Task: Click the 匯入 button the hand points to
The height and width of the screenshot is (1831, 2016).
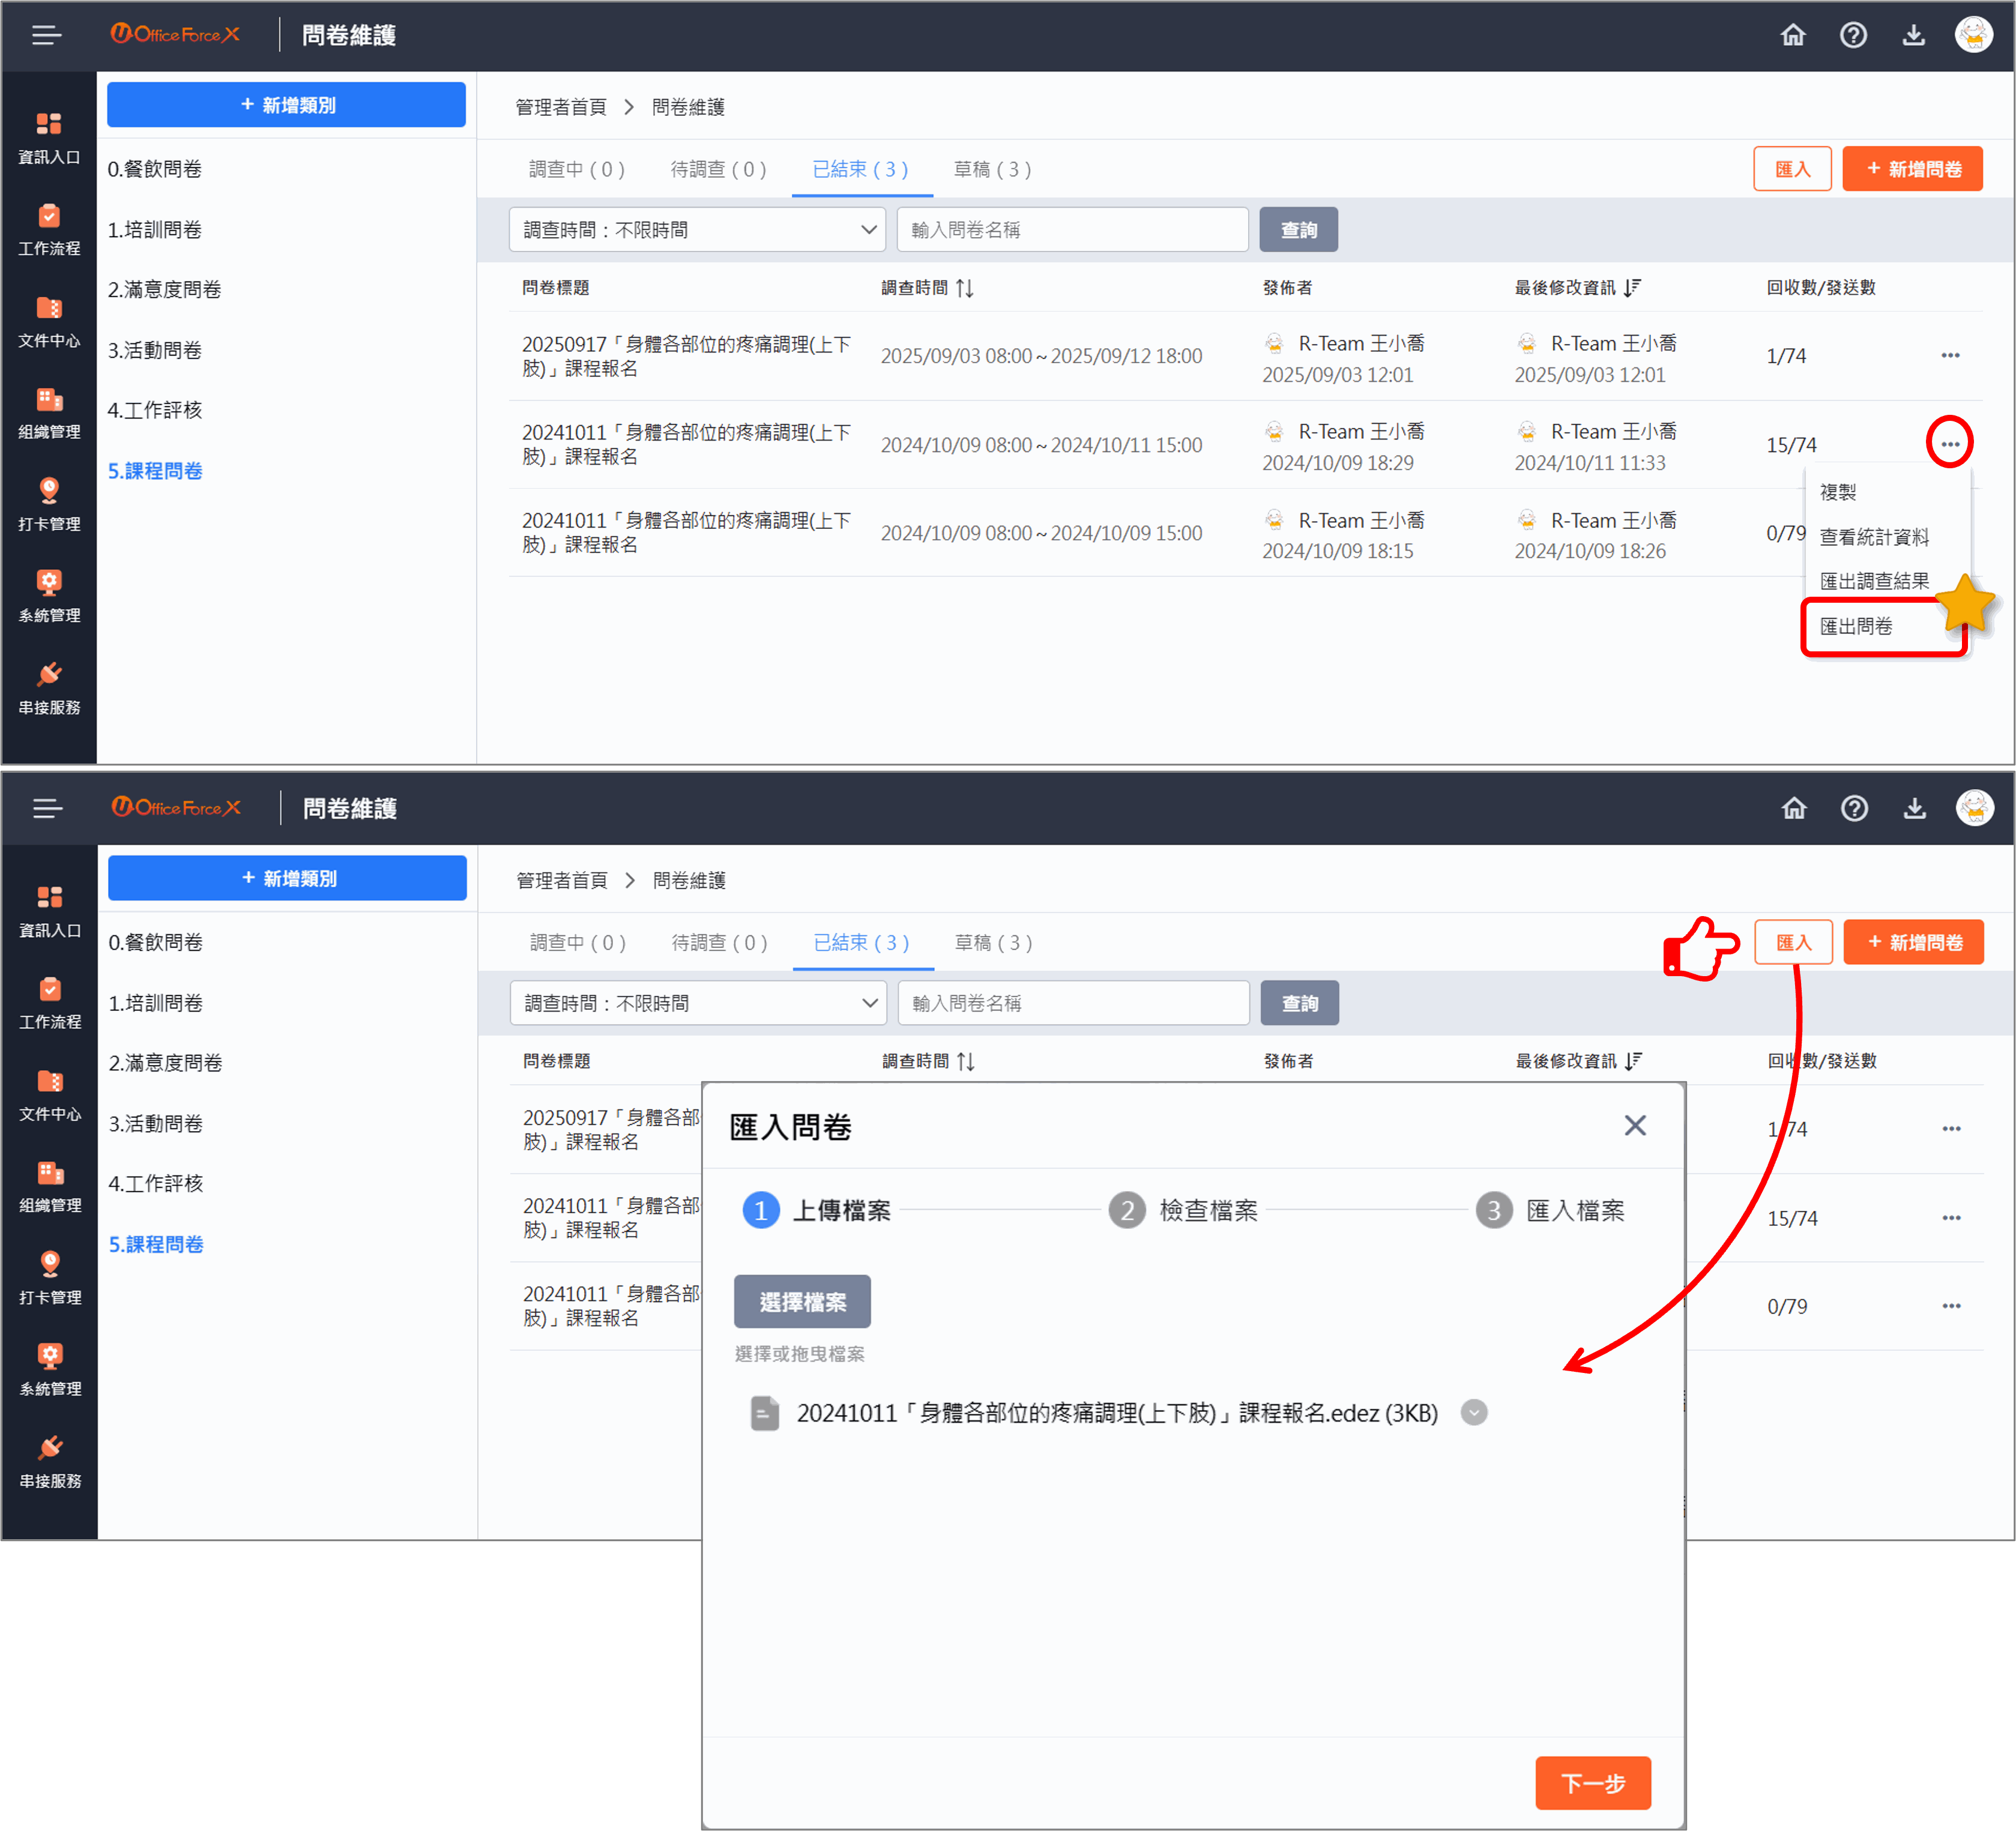Action: click(x=1793, y=942)
